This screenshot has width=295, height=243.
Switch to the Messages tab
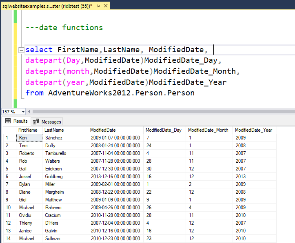[47, 121]
